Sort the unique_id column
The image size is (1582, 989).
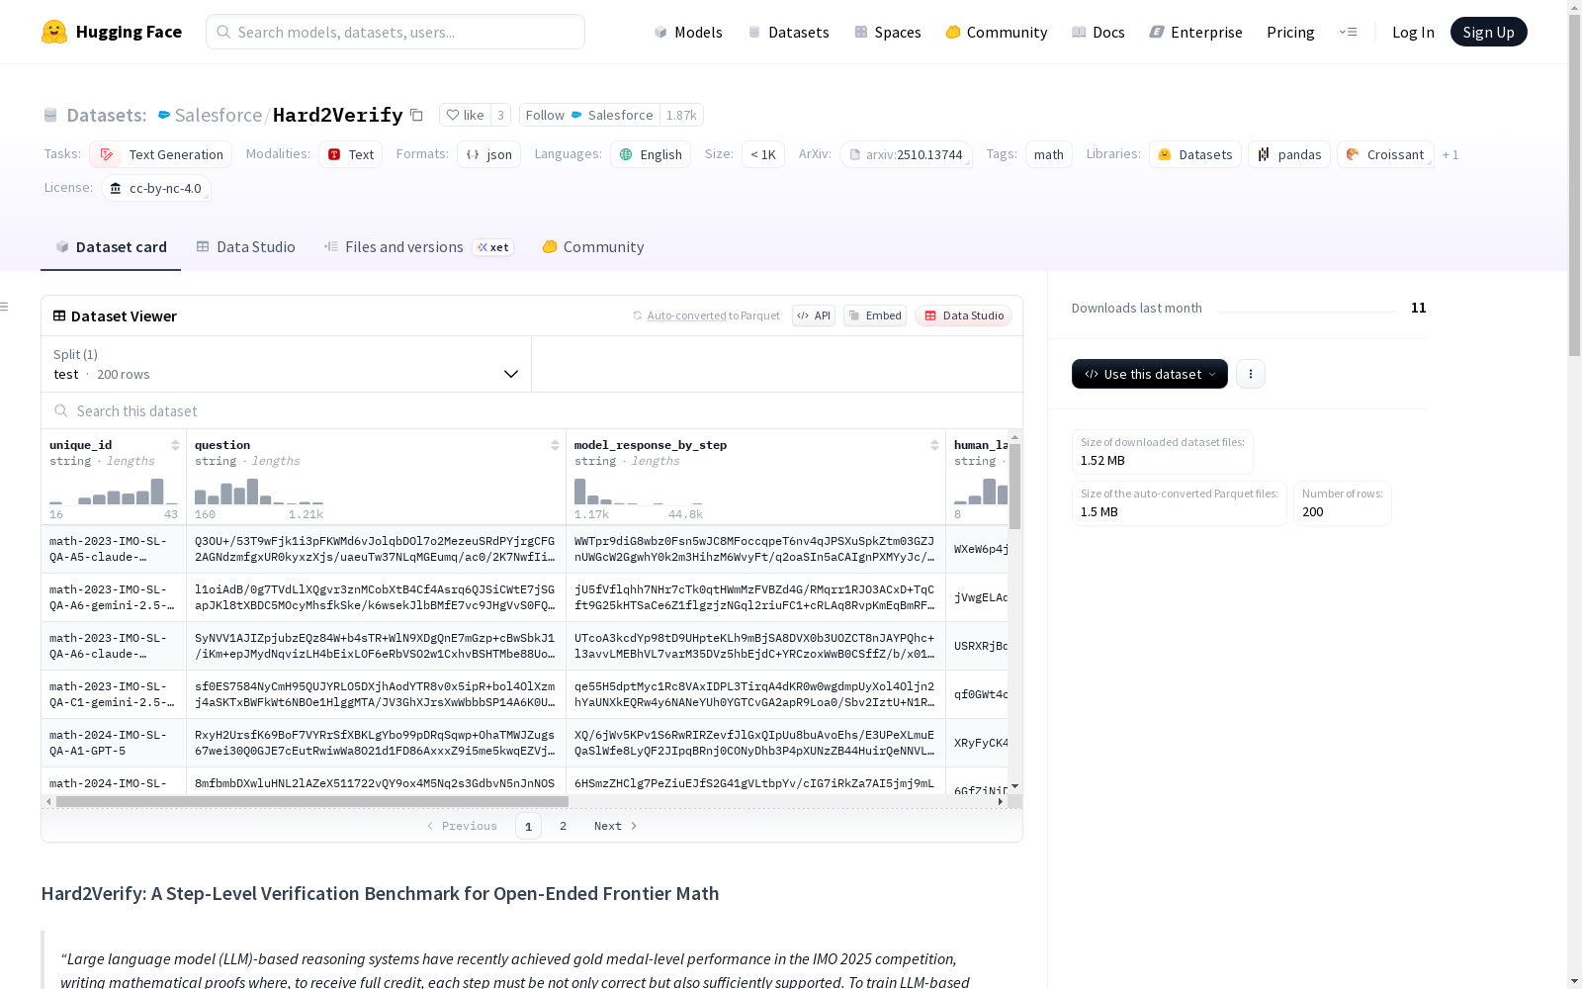pyautogui.click(x=175, y=445)
